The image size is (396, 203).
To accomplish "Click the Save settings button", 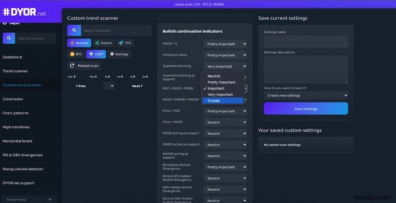I will tap(306, 109).
